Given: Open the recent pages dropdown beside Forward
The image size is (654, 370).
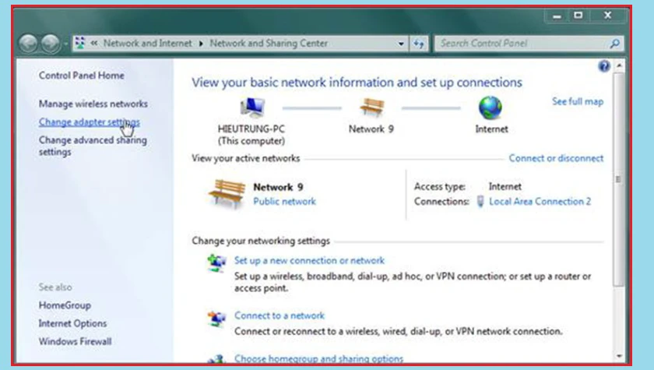Looking at the screenshot, I should tap(66, 44).
